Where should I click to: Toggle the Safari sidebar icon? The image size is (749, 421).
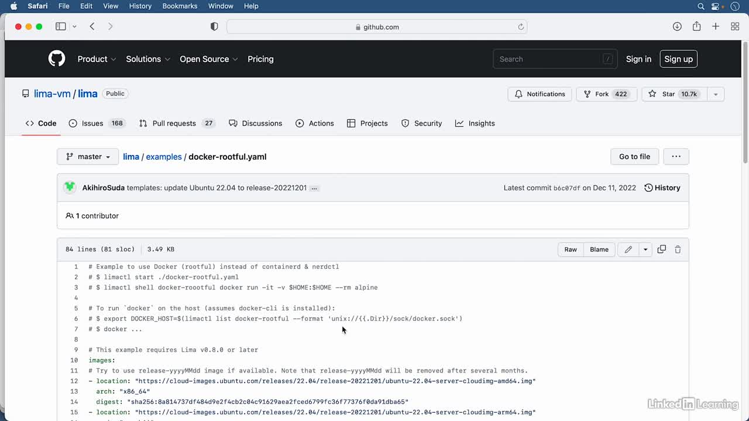pos(60,26)
